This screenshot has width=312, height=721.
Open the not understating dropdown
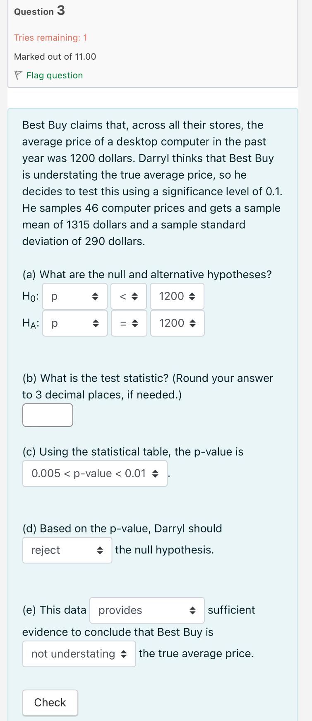coord(79,653)
